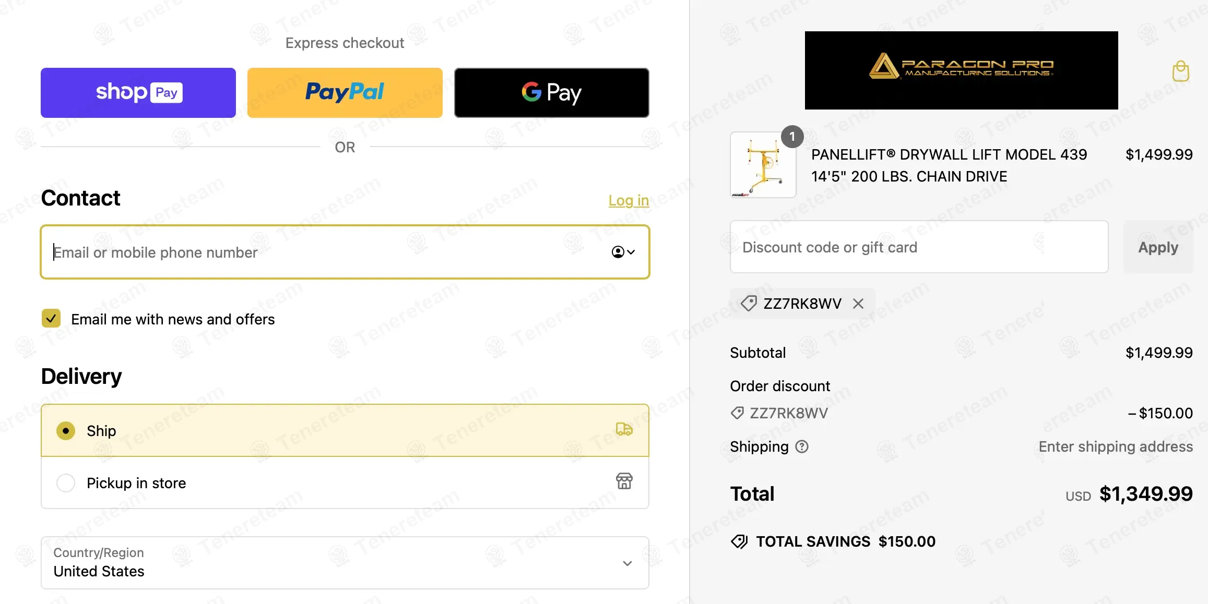The height and width of the screenshot is (604, 1208).
Task: Click the Total Savings tag icon
Action: point(739,541)
